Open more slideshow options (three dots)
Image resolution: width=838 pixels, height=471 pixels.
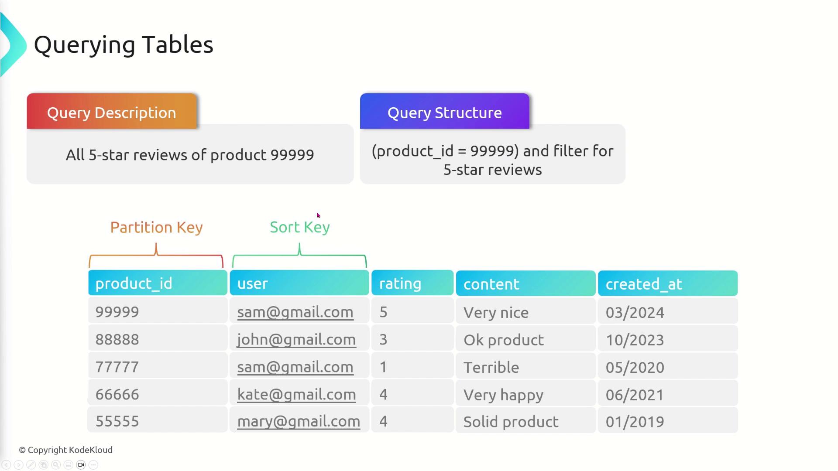[x=93, y=465]
